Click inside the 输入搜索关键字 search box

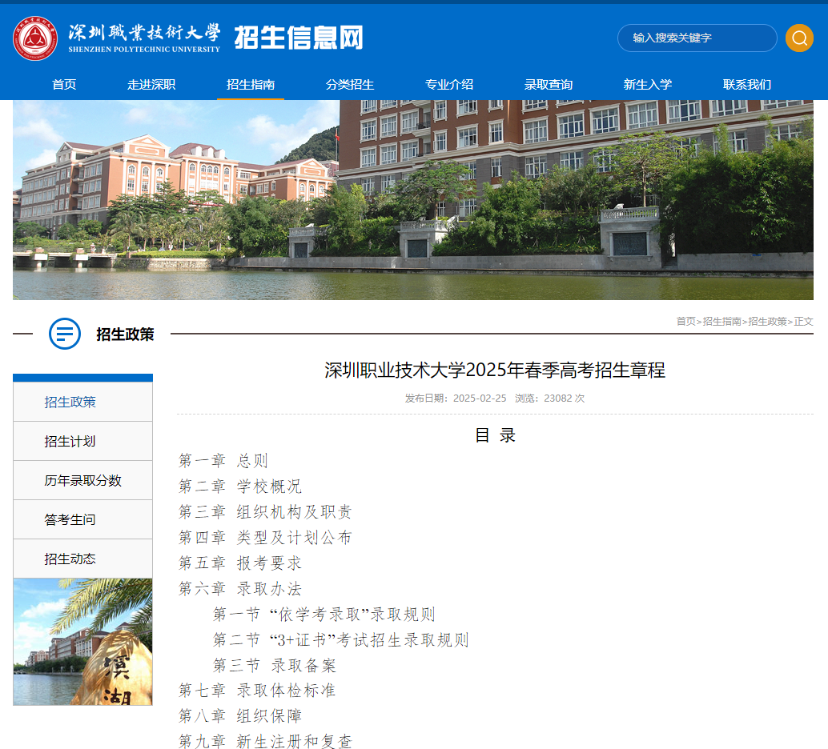[x=697, y=38]
